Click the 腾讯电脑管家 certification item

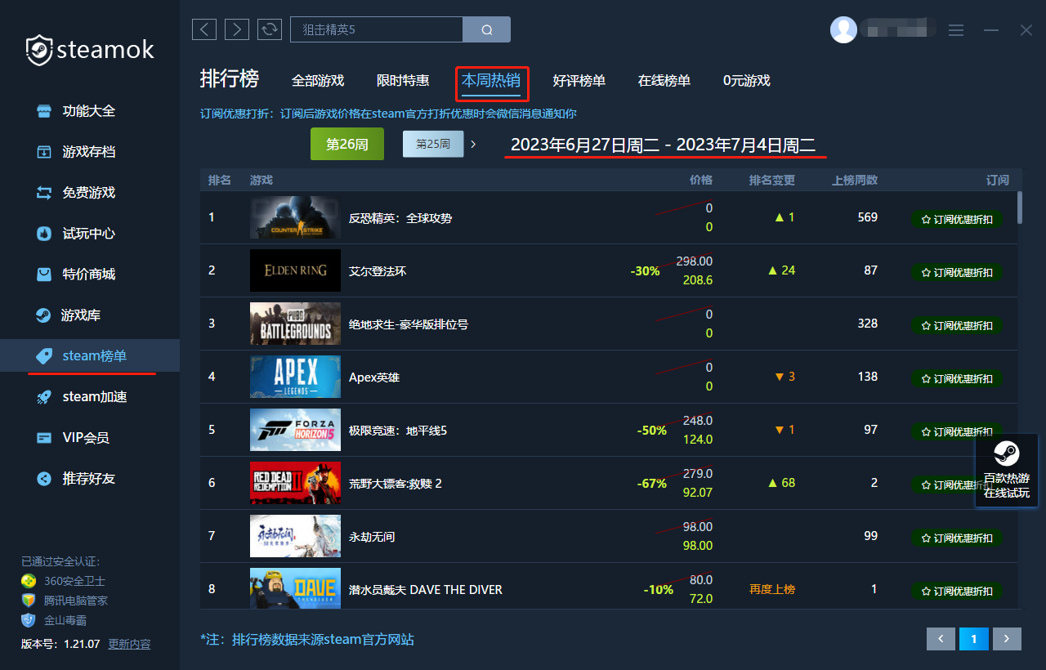[x=65, y=601]
